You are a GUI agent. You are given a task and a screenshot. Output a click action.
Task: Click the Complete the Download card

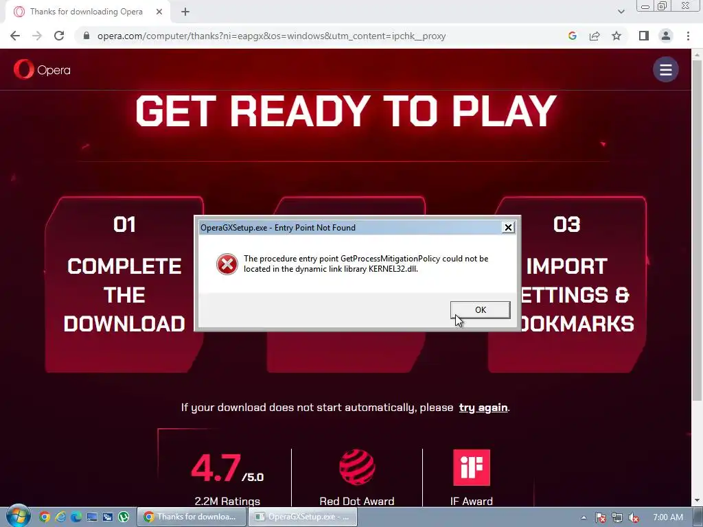124,284
